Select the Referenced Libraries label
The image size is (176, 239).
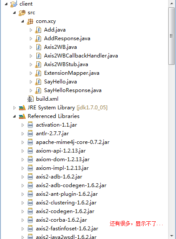54,116
